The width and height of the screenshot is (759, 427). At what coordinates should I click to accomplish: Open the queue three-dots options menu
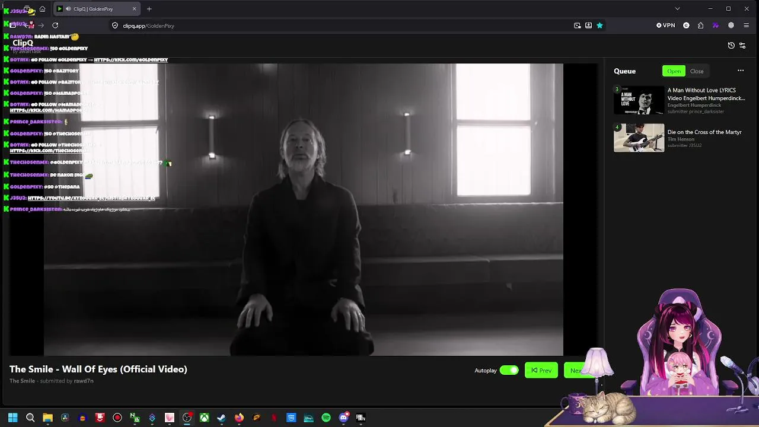point(741,71)
